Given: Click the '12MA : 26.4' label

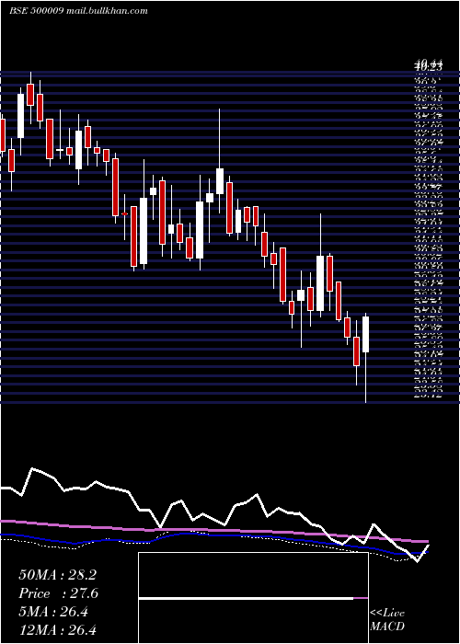Looking at the screenshot, I should coord(57,629).
